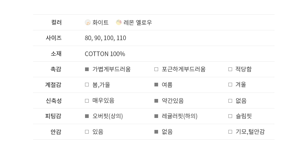
Task: Check the 슬림핏 checkbox
Action: 230,116
